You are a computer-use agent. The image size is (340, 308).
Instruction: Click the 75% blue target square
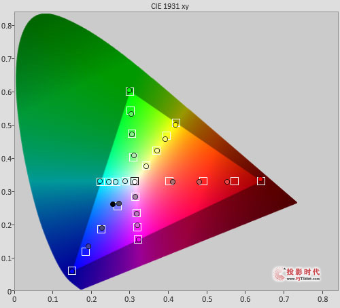point(86,252)
